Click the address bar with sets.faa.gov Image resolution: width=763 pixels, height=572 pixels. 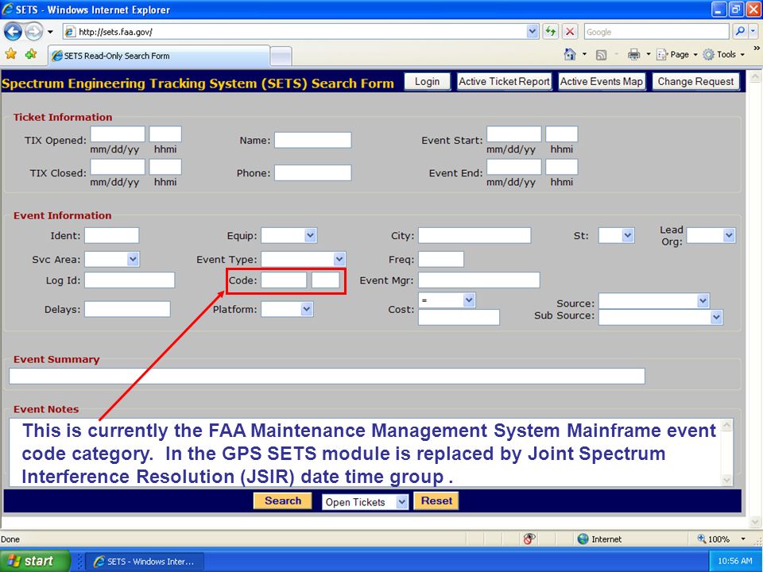(295, 32)
